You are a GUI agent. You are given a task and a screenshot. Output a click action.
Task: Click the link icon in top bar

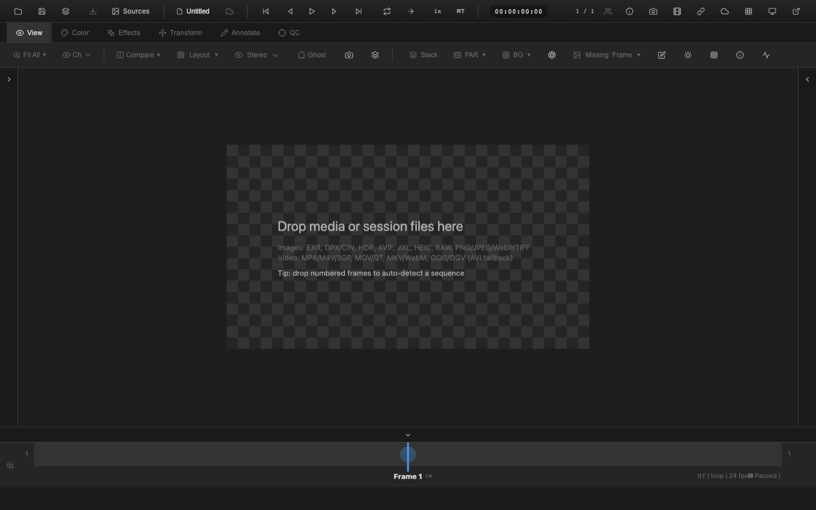tap(701, 11)
